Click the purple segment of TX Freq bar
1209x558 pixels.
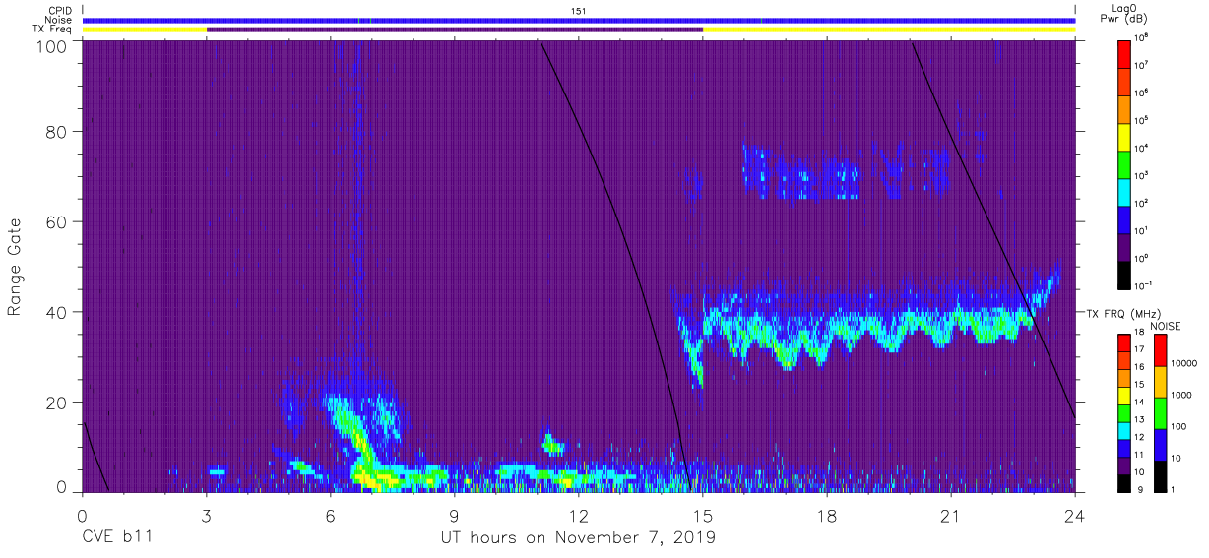coord(455,30)
